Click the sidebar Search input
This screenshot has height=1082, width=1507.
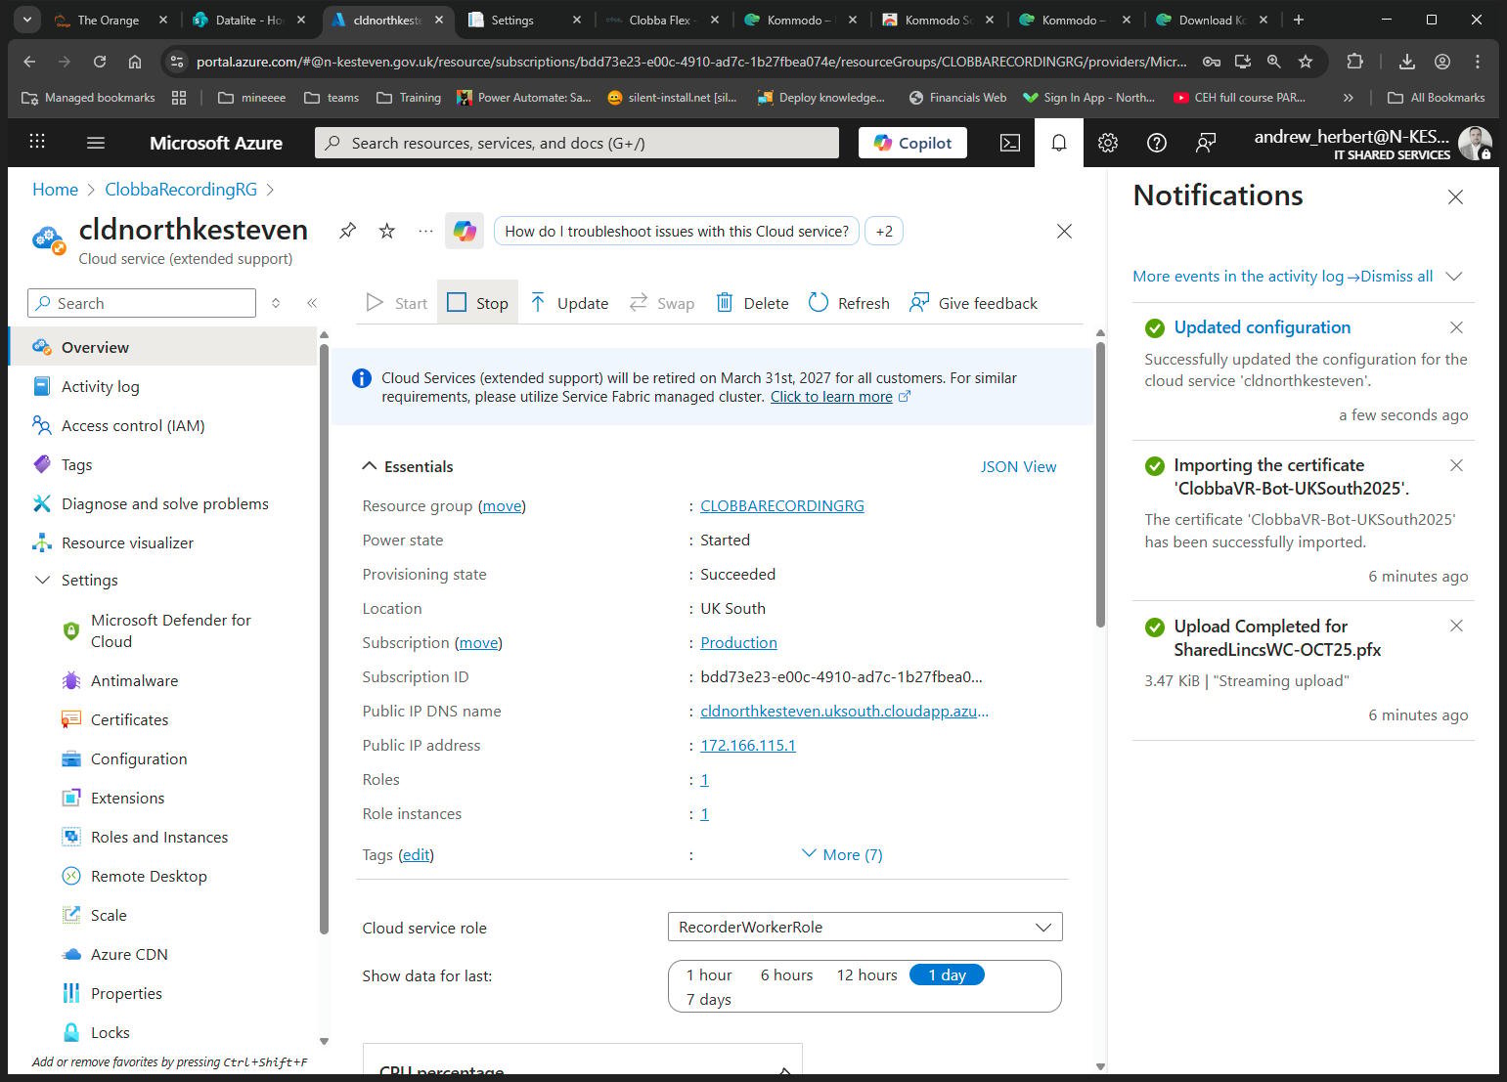click(142, 303)
